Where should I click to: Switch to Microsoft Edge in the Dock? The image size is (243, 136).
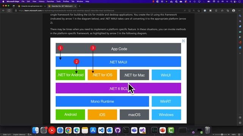[x=77, y=130]
